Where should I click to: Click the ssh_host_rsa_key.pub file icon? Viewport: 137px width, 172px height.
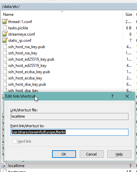point(5,46)
